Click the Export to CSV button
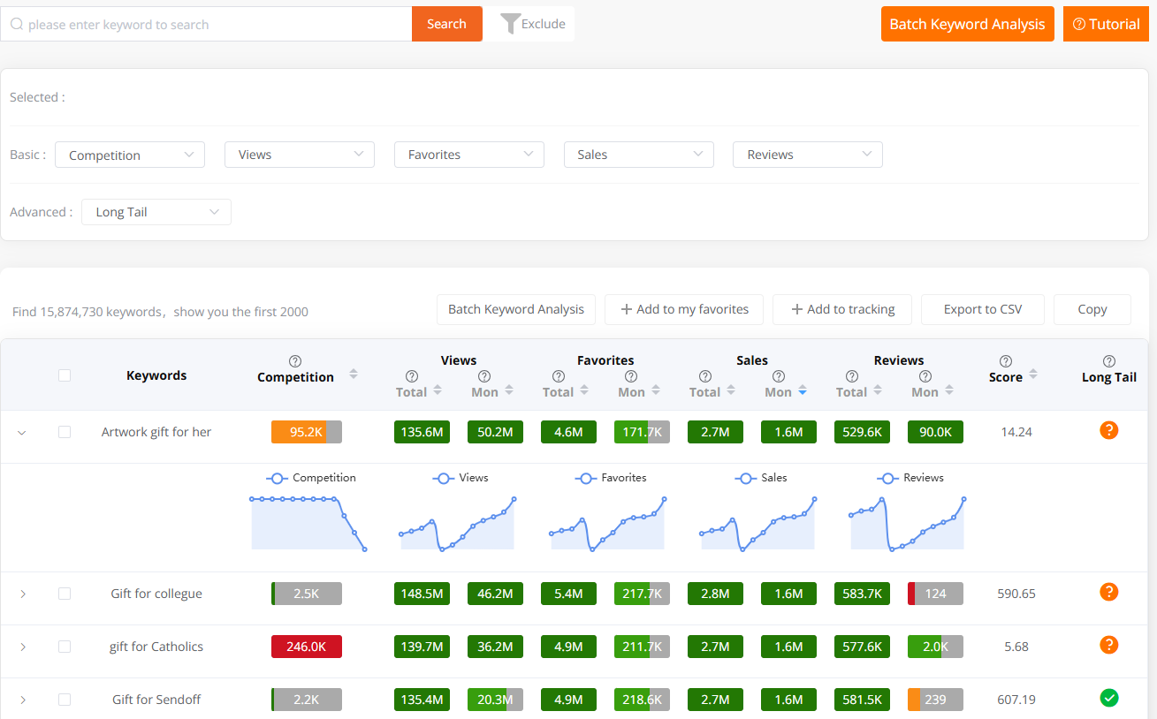The image size is (1157, 719). pos(982,309)
